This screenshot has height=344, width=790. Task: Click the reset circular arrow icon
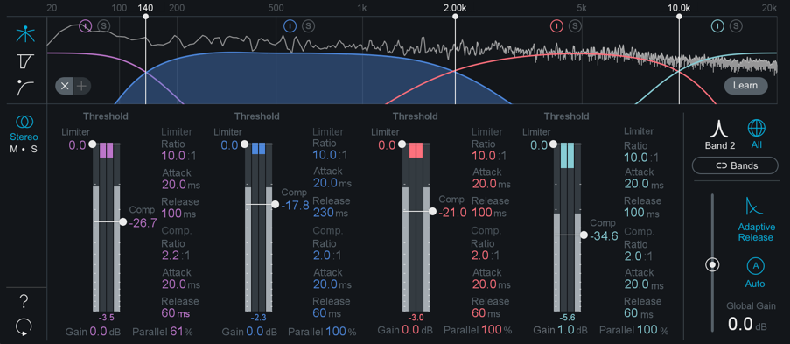24,326
